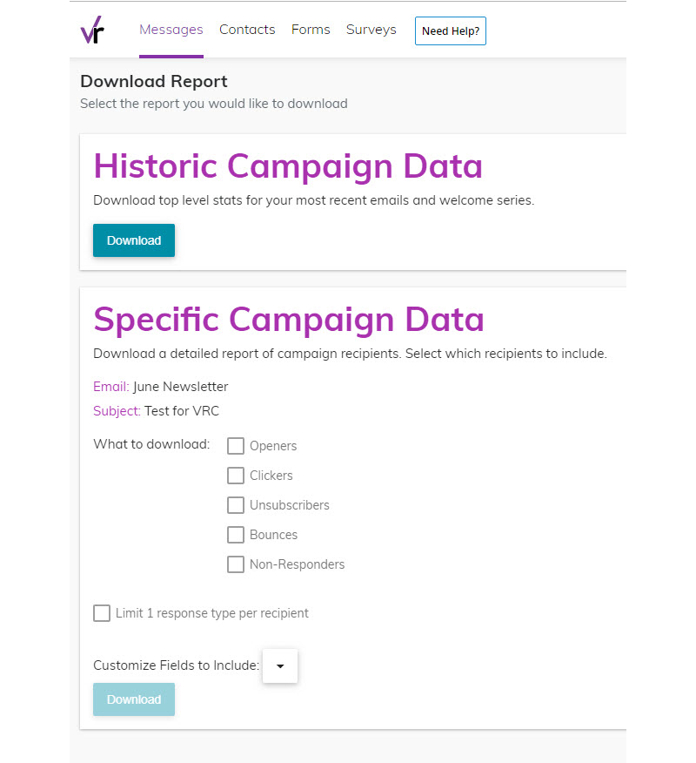Click the Openers label text
This screenshot has width=696, height=763.
(273, 446)
